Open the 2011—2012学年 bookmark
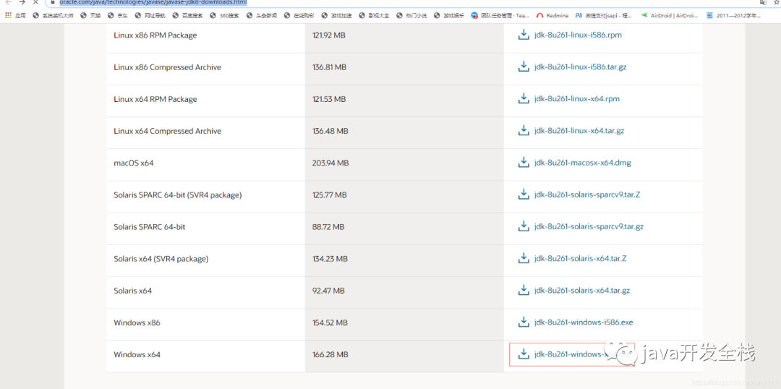Image resolution: width=781 pixels, height=389 pixels. coord(733,15)
